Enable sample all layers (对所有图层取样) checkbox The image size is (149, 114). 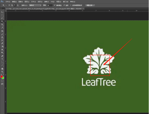coord(71,5)
